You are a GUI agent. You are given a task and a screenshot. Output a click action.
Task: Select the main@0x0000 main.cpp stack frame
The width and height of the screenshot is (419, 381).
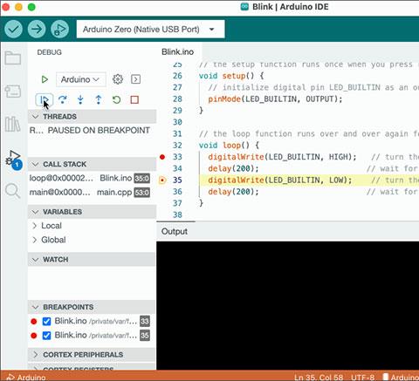(90, 193)
